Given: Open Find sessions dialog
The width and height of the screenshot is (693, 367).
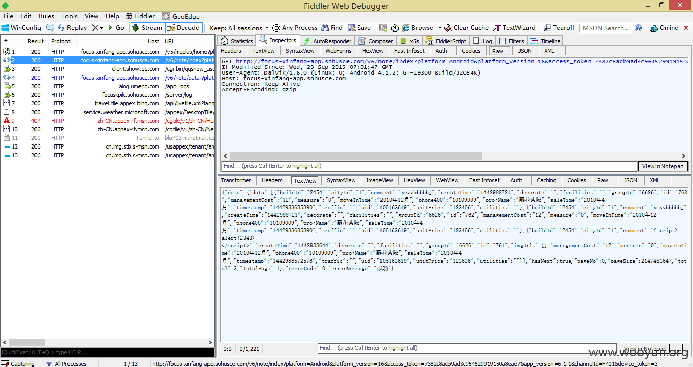Looking at the screenshot, I should pos(332,28).
